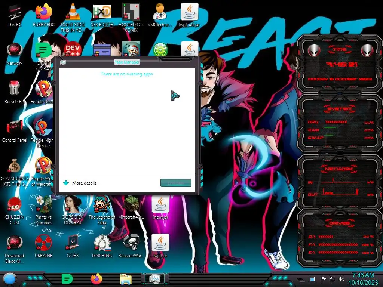Click the SYSTEM widget header
Viewport: 383px width, 287px height.
340,109
